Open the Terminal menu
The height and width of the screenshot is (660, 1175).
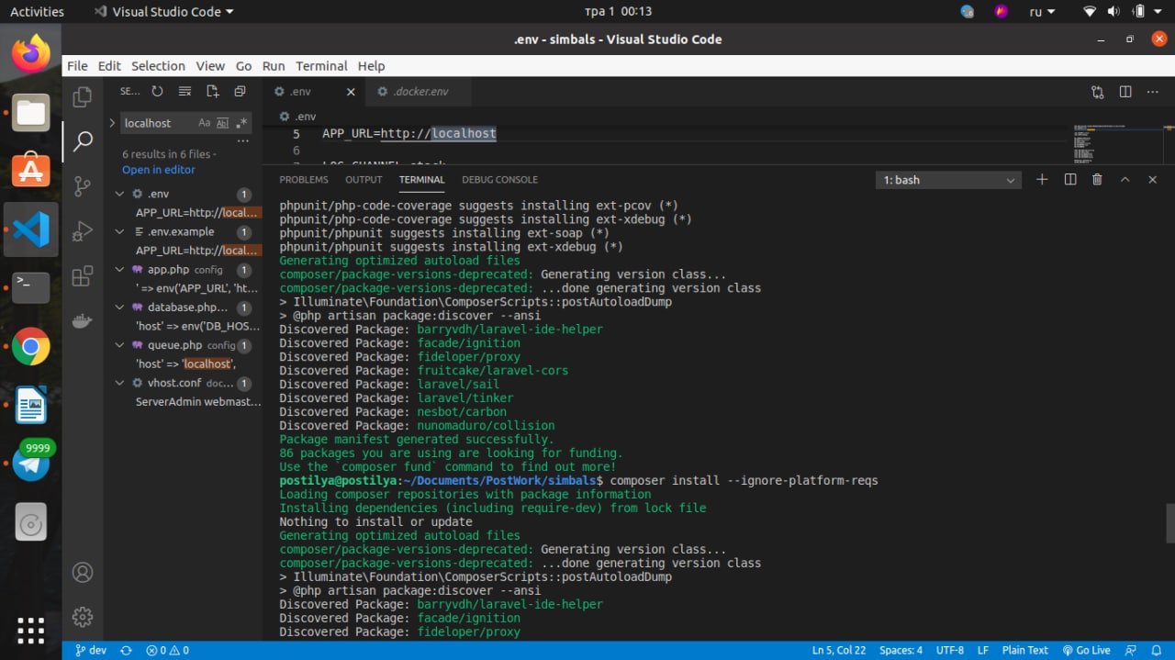tap(321, 66)
